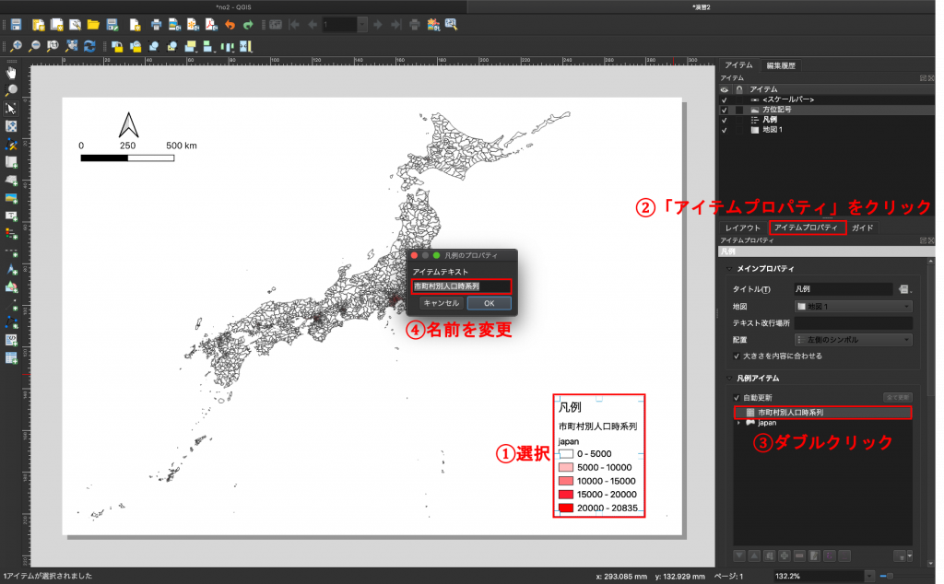Click the アイテムテキスト input field
944x584 pixels.
462,286
